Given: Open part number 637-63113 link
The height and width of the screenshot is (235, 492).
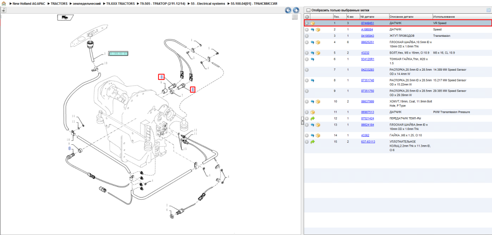Looking at the screenshot, I should (368, 142).
